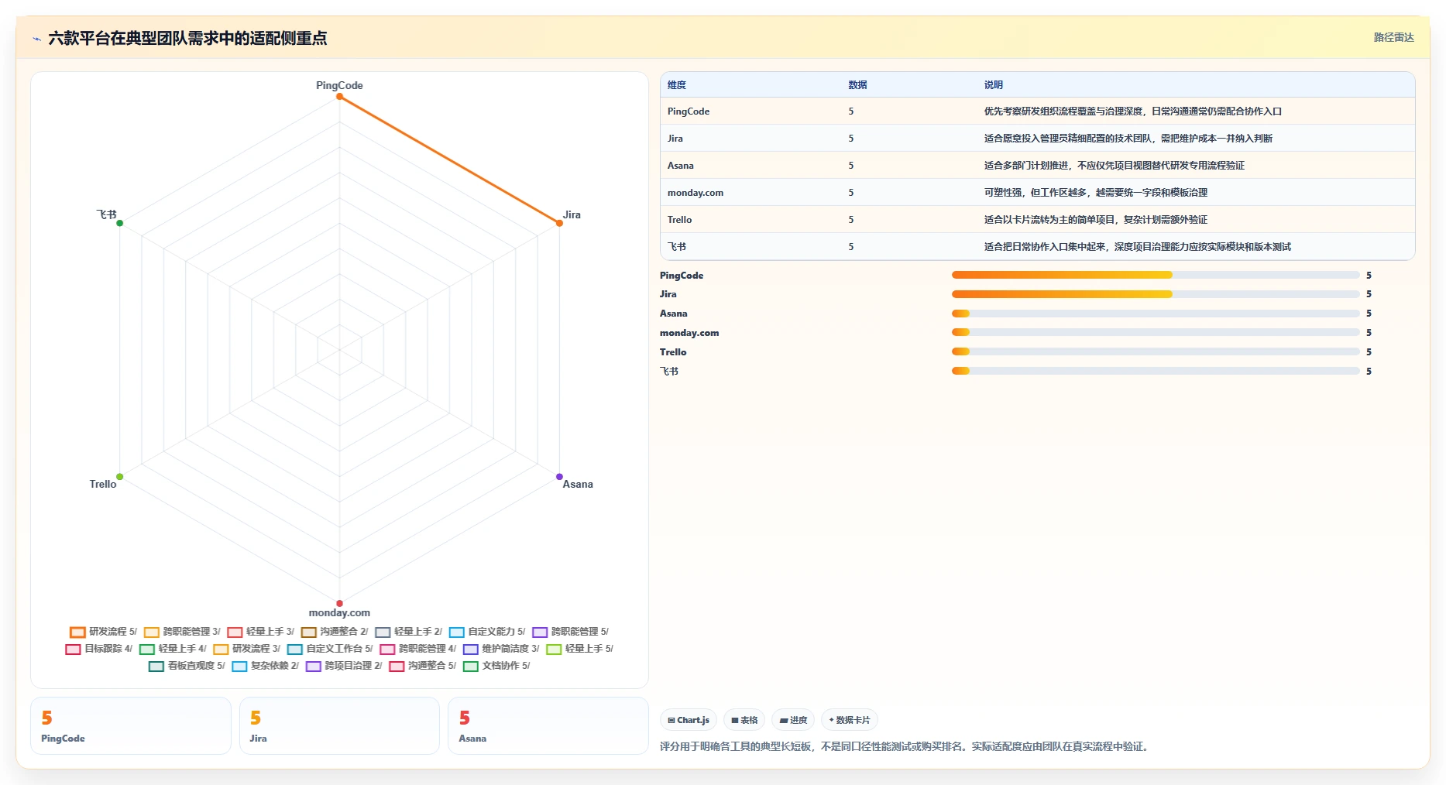
Task: Click the 说明 table column header
Action: (x=993, y=85)
